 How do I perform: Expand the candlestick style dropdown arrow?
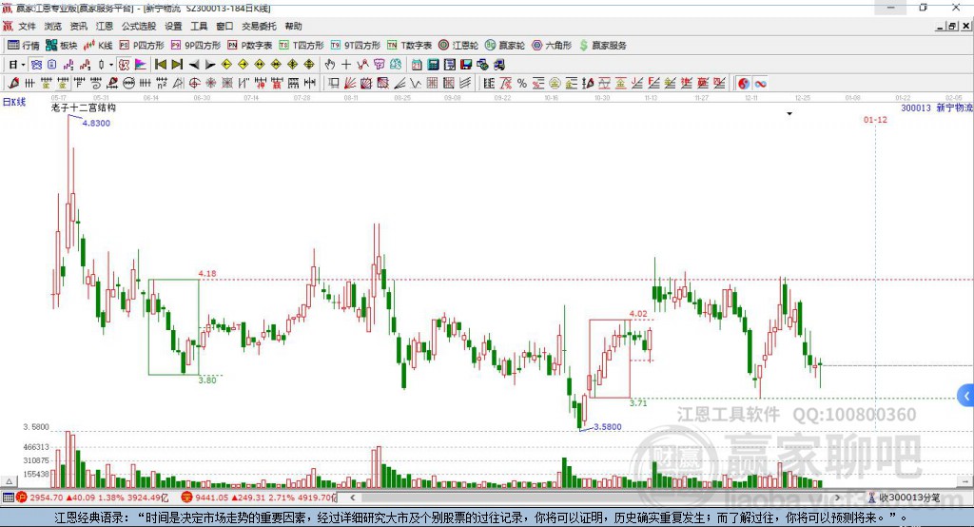(x=110, y=64)
